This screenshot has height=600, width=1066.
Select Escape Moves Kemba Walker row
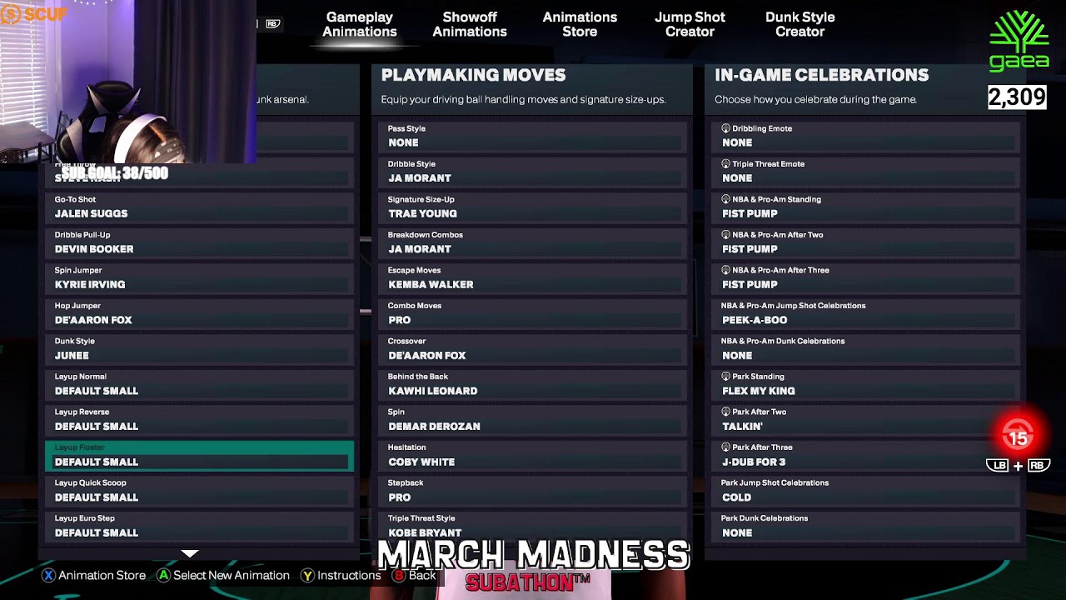[x=533, y=278]
